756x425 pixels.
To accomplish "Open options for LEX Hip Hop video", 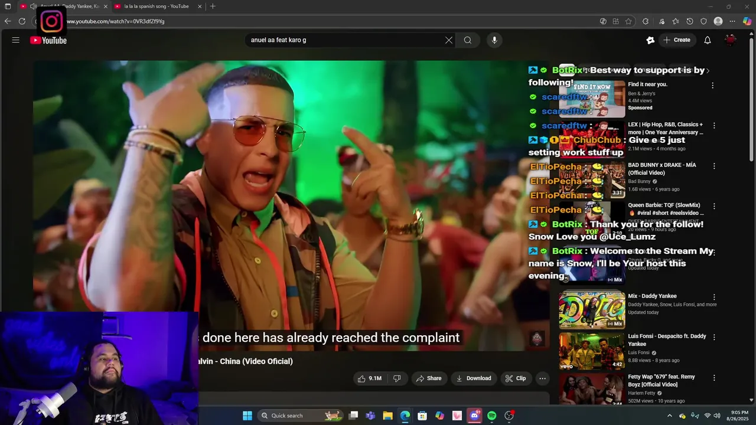I will point(714,126).
